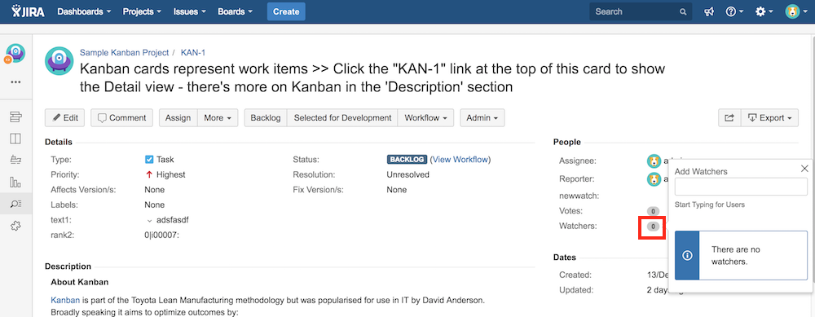Follow the View Workflow link
This screenshot has height=317, width=815.
460,160
